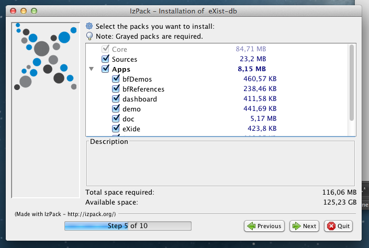Viewport: 369px width, 248px height.
Task: Disable the bfReferences pack checkbox
Action: (116, 89)
